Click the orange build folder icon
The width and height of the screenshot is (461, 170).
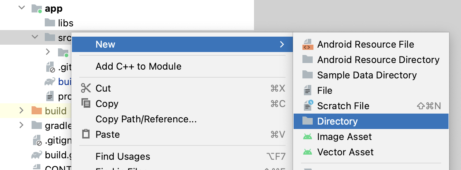[37, 111]
